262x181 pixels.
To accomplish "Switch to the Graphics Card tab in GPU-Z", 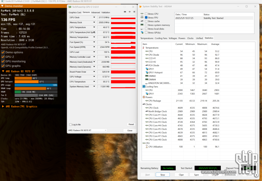I will coord(75,12).
